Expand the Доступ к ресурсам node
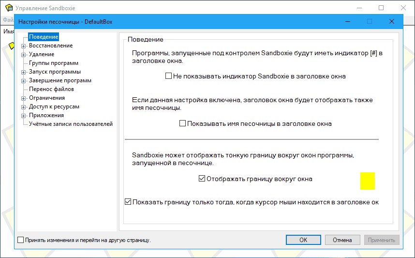 [24, 107]
